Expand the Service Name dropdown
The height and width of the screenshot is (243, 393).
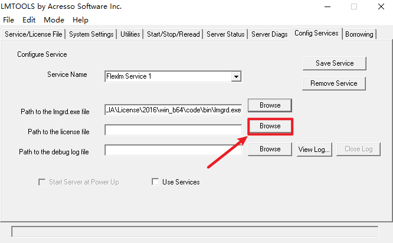236,76
